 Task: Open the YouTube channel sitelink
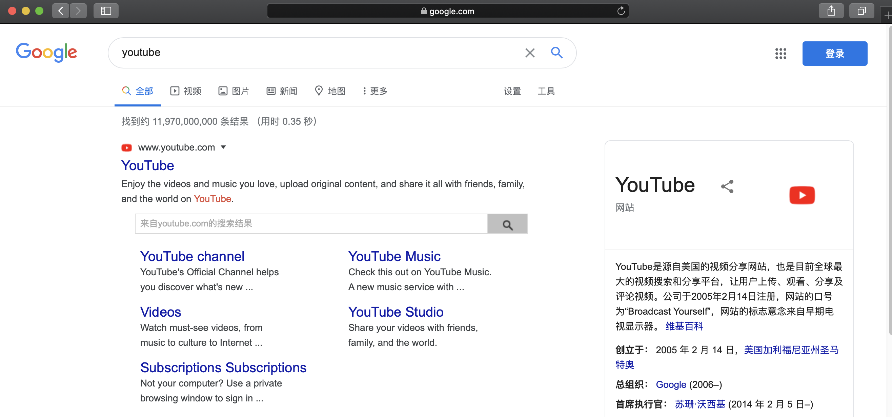[192, 256]
